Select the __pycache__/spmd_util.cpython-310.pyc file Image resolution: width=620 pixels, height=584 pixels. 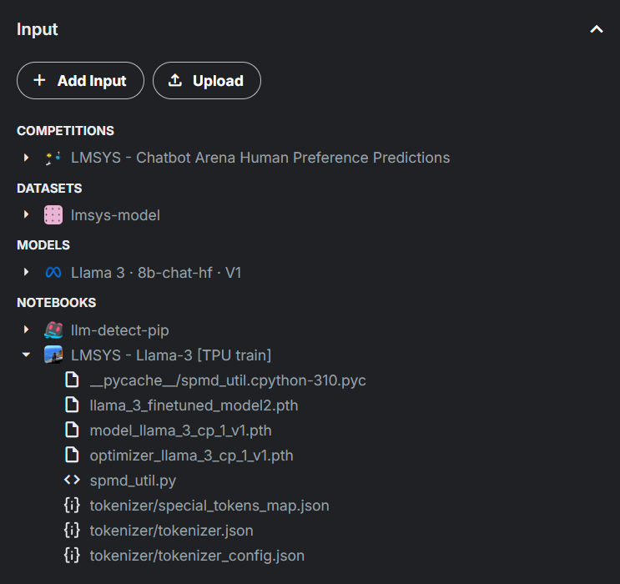pyautogui.click(x=227, y=380)
